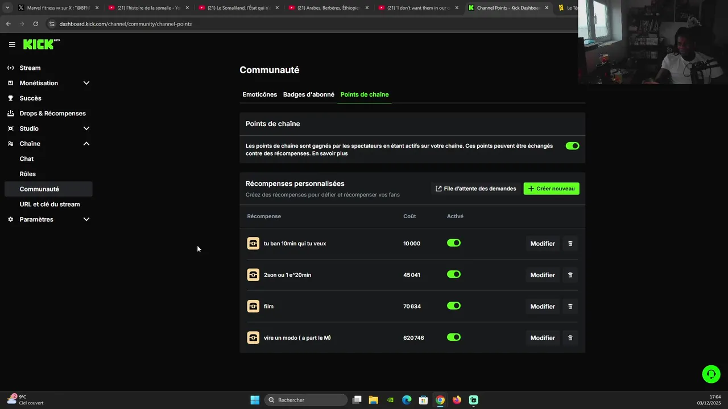
Task: Click the hamburger menu icon beside Kick logo
Action: point(12,44)
